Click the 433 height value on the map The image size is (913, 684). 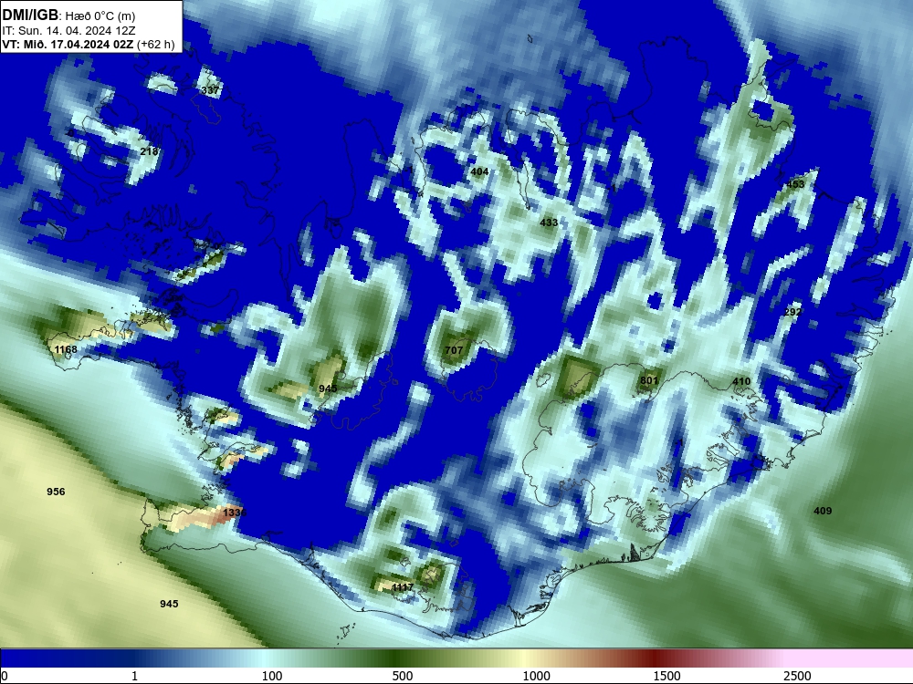(549, 223)
